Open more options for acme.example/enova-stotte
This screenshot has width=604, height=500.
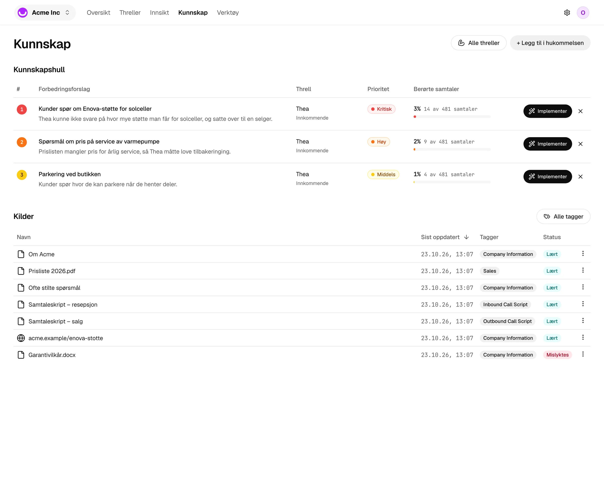pos(583,337)
